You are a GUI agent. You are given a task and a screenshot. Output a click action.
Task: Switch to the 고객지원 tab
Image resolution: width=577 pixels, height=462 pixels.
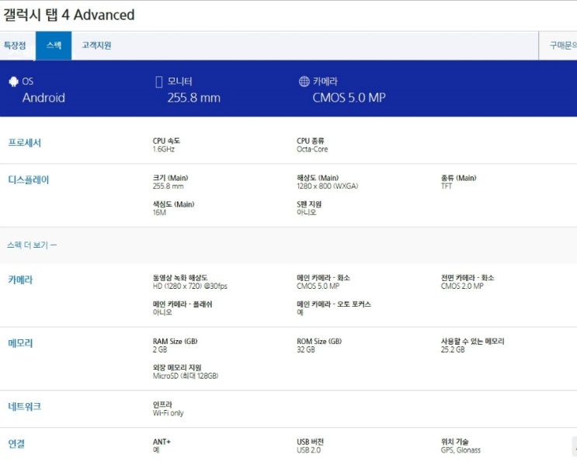coord(96,46)
